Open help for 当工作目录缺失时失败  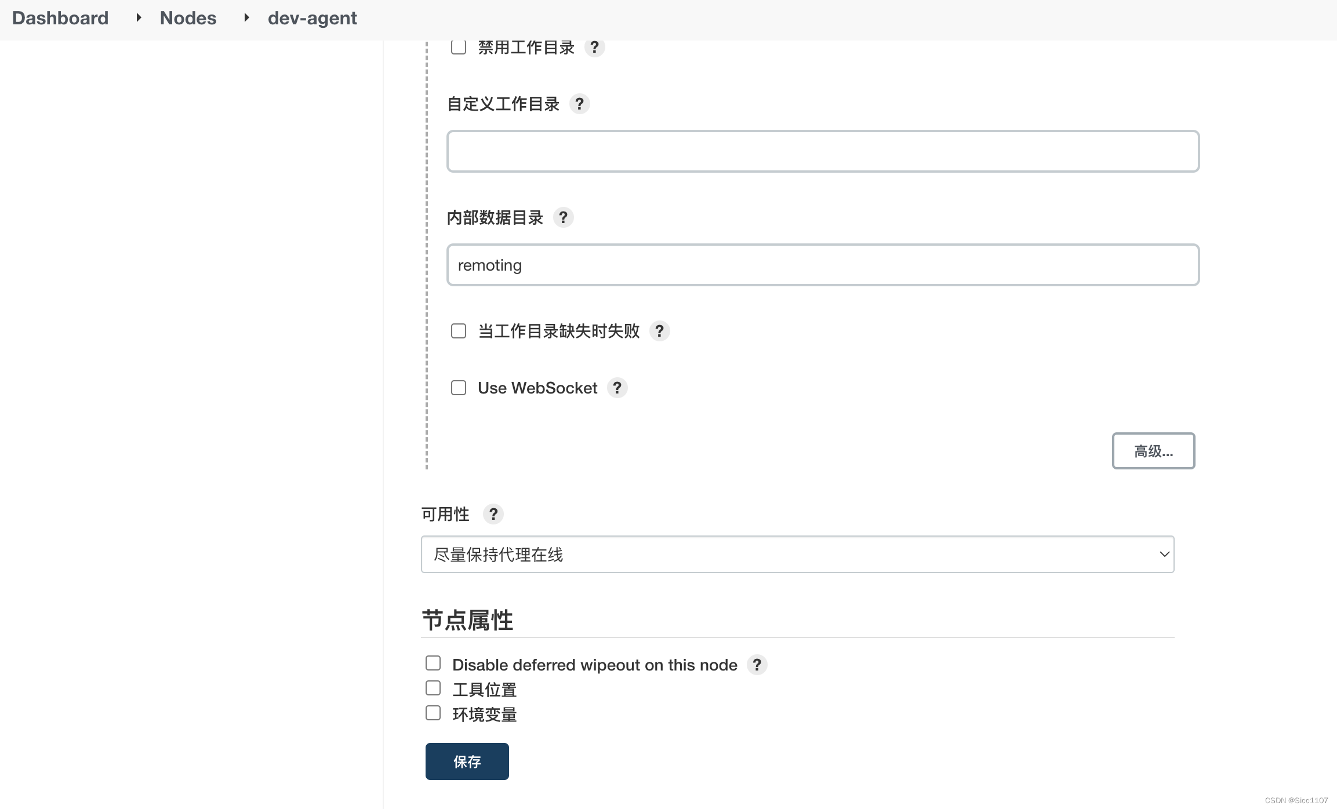[x=659, y=331]
